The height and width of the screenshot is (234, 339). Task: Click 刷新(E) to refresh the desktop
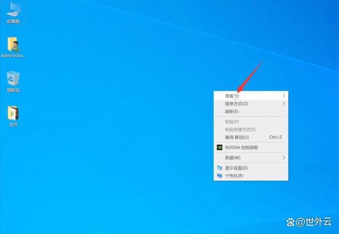coord(232,111)
